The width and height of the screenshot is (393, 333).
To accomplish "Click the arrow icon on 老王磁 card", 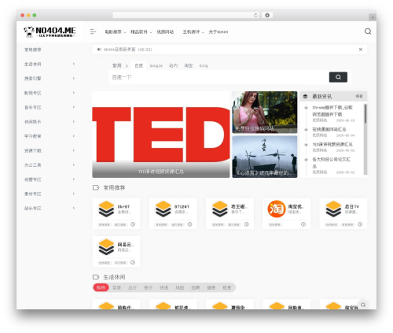I will coord(247,224).
